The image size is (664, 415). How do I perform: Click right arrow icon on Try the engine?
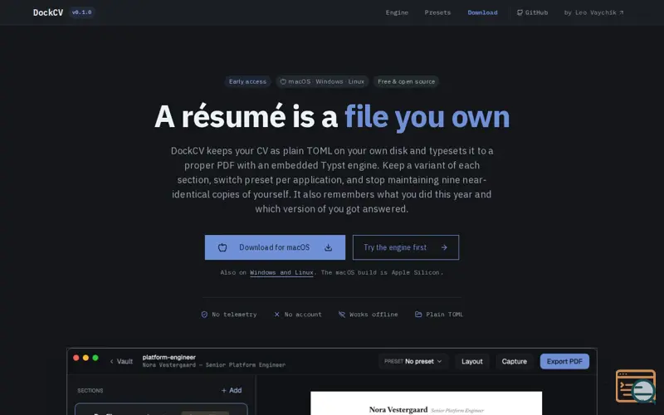pos(444,247)
